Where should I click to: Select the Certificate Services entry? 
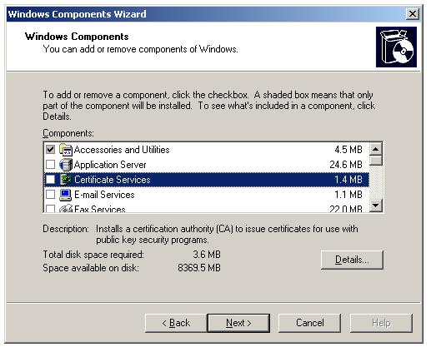(207, 180)
